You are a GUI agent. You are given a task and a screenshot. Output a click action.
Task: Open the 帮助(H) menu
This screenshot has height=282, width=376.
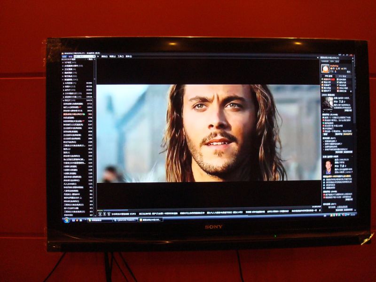click(129, 56)
